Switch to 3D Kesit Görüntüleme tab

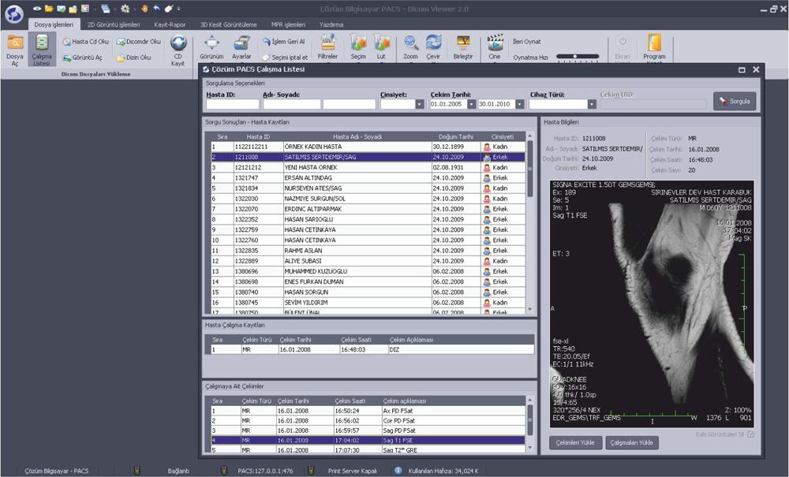click(229, 24)
